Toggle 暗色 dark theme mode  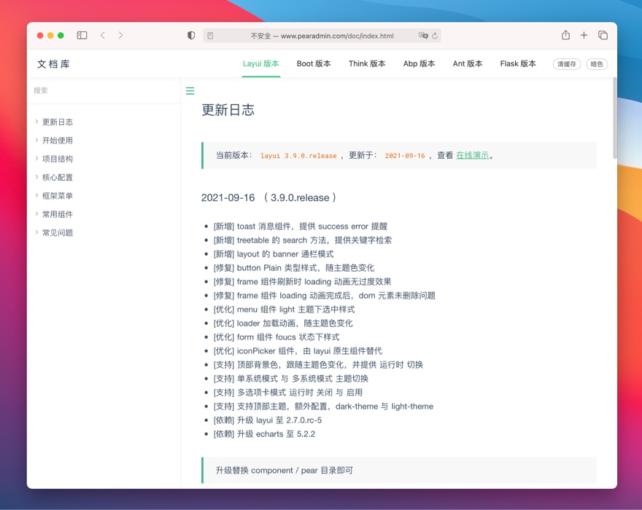[x=596, y=64]
